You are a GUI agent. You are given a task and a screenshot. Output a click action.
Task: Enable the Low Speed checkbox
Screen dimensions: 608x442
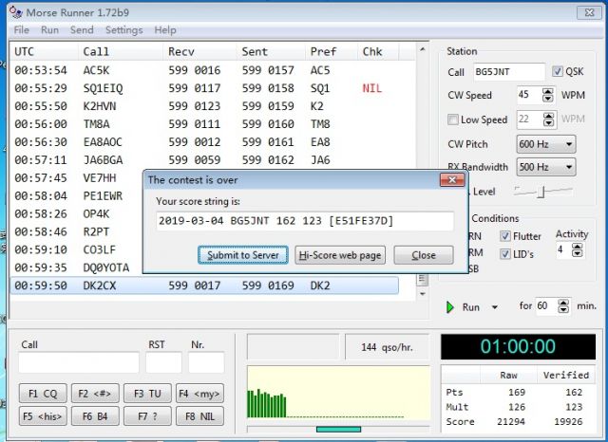point(452,120)
